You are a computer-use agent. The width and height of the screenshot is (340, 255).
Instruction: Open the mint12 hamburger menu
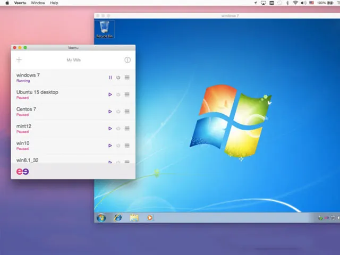click(x=127, y=129)
